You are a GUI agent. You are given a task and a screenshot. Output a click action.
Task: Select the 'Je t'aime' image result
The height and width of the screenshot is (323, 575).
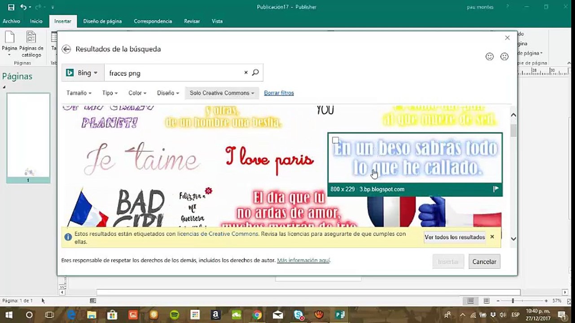(x=141, y=158)
